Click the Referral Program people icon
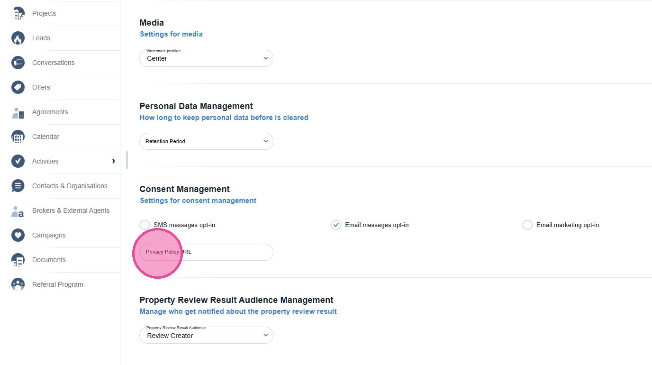 (18, 284)
